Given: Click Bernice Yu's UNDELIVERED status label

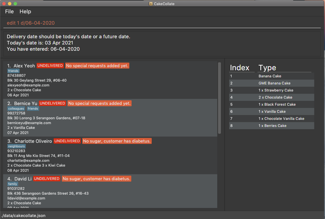Looking at the screenshot, I should point(52,103).
